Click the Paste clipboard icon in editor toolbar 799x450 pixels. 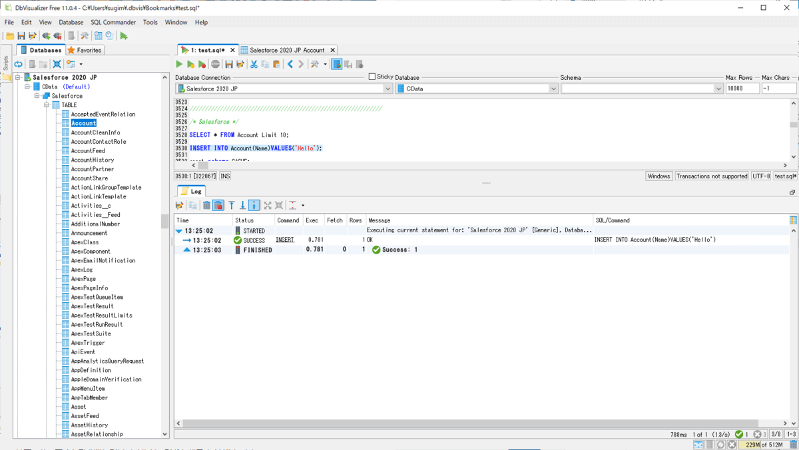[276, 65]
